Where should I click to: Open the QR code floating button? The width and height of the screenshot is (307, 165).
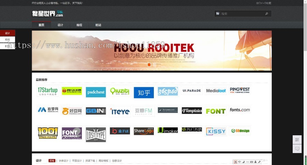(x=297, y=140)
